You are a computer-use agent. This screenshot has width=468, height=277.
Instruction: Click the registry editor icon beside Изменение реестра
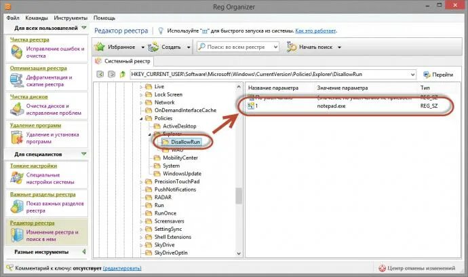click(x=17, y=236)
